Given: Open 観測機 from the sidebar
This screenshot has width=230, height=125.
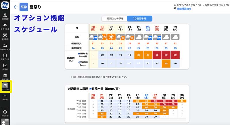Looking at the screenshot, I should point(5,67).
